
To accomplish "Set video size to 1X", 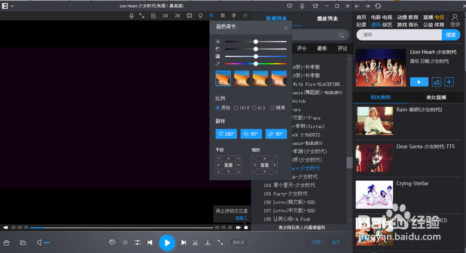I will (165, 16).
